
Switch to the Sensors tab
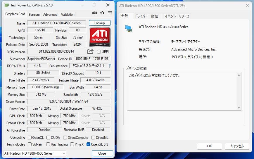click(x=34, y=15)
